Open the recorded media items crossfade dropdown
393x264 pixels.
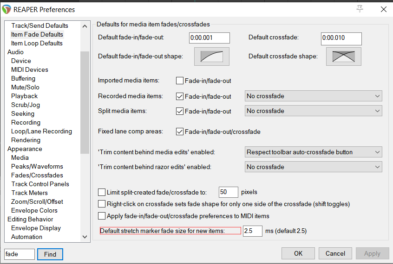(x=313, y=96)
